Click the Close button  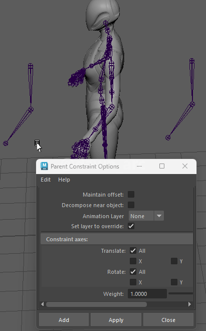pyautogui.click(x=168, y=320)
